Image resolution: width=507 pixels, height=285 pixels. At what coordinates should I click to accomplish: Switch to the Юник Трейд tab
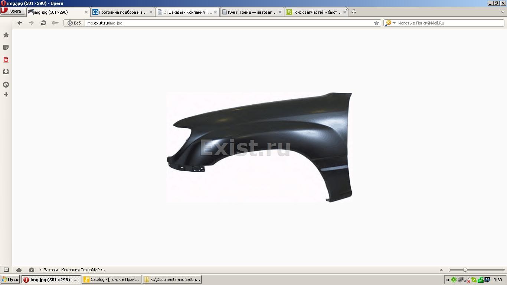coord(252,12)
